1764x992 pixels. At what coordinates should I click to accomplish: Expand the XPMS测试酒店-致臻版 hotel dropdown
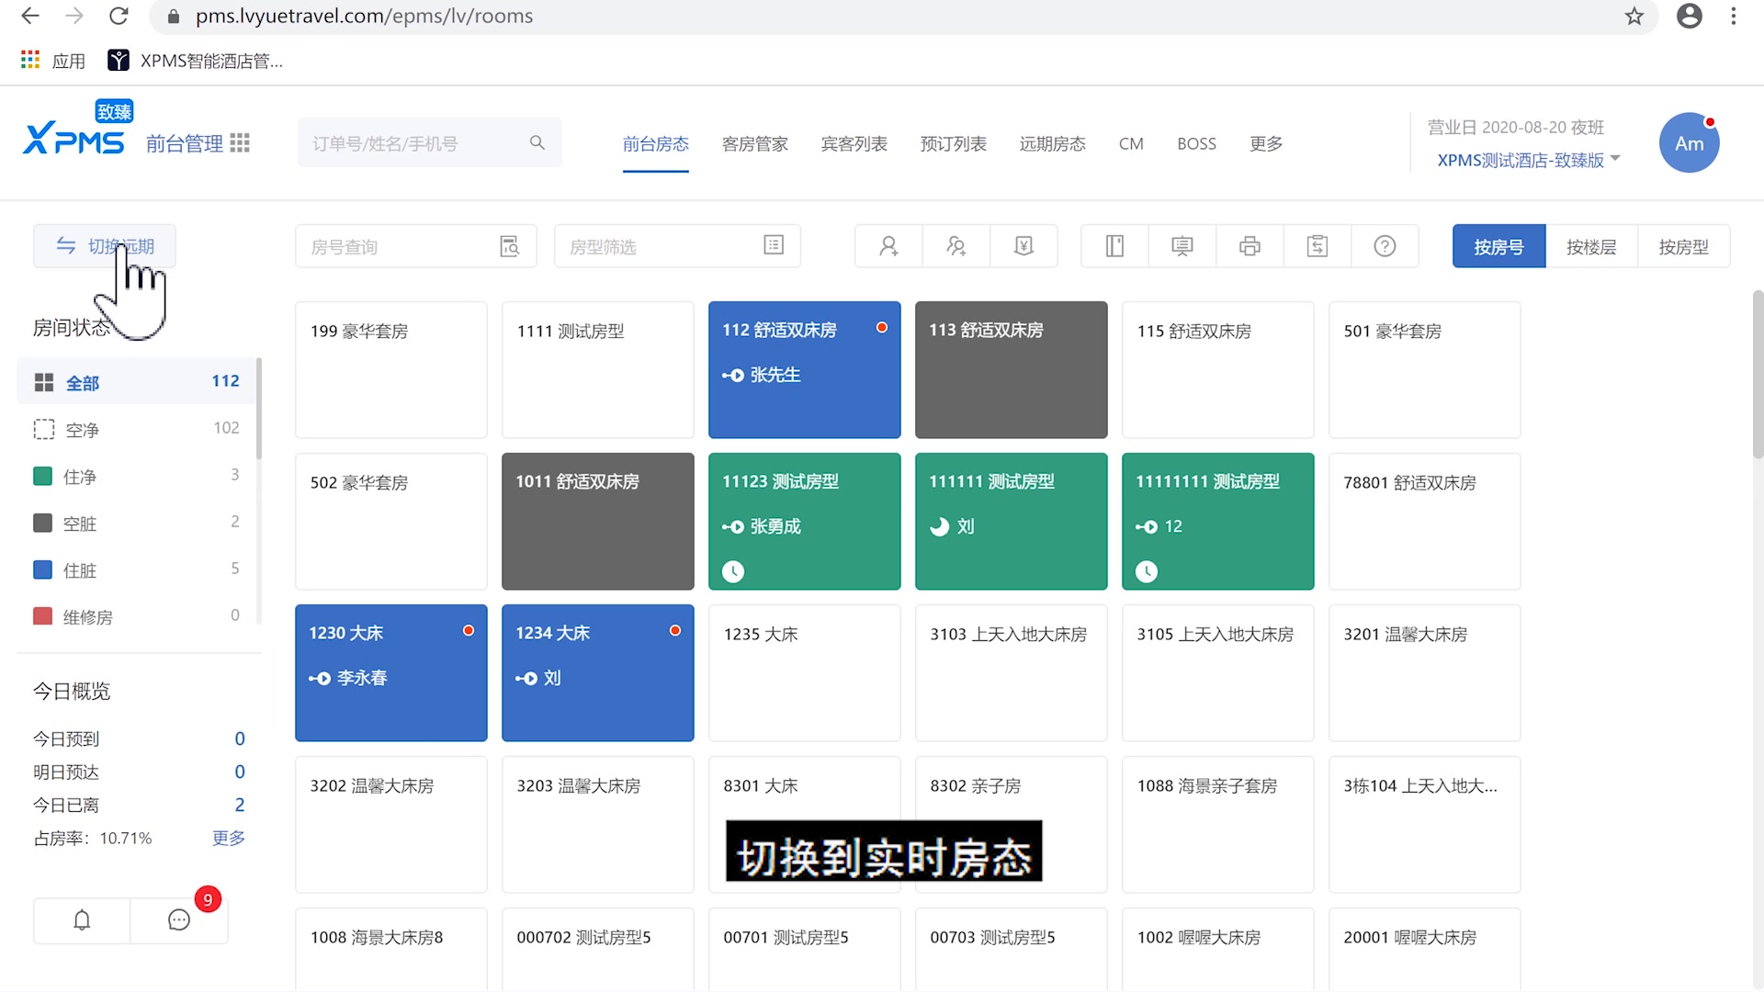click(1529, 160)
